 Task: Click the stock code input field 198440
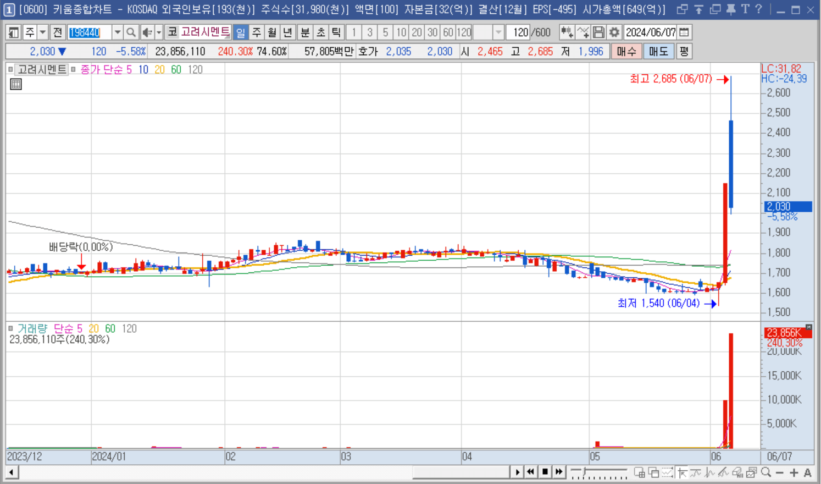point(90,32)
